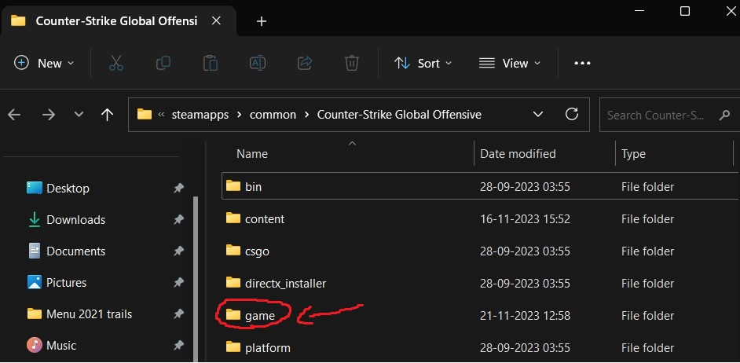Maximize the File Explorer window
Screen dimensions: 740x363
coord(685,11)
